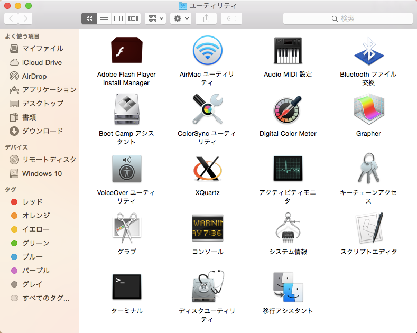Click the edit tags toolbar button

coord(231,18)
